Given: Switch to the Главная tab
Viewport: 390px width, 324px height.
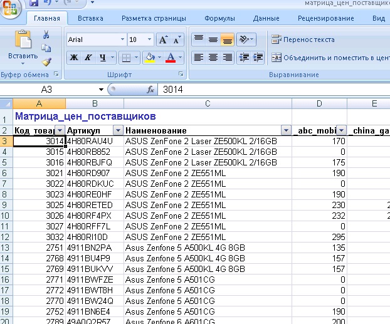Looking at the screenshot, I should 47,18.
